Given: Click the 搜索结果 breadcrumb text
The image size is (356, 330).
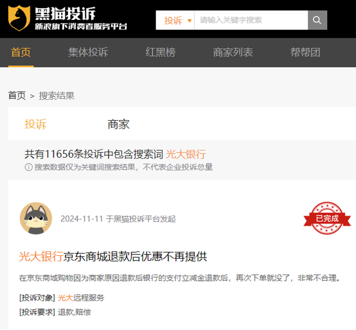Looking at the screenshot, I should click(57, 95).
